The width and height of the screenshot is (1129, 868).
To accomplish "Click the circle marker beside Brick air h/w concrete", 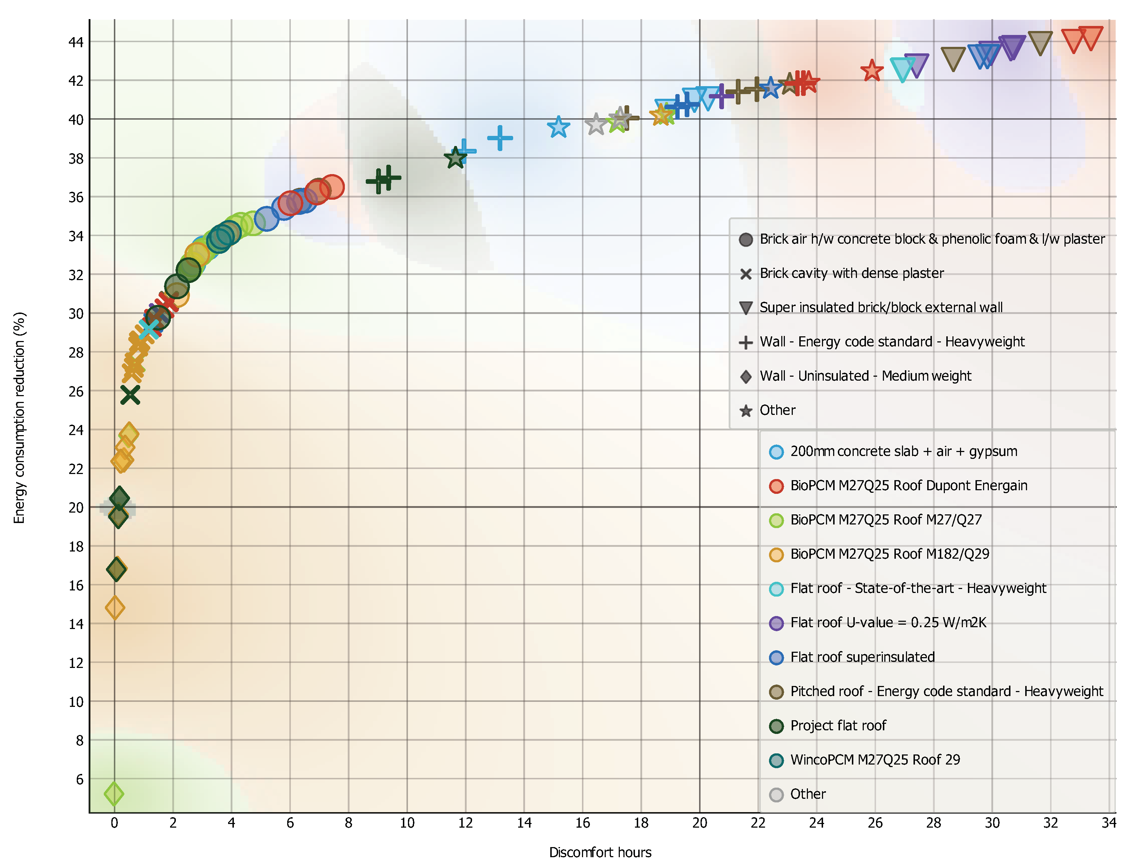I will point(745,240).
